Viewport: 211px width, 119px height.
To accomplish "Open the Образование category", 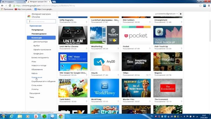I will [37, 69].
